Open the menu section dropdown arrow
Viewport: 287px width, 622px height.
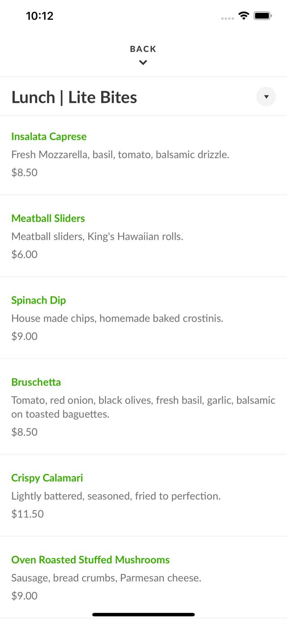point(266,97)
